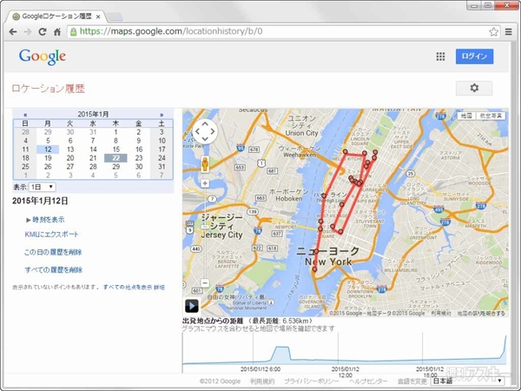Screen dimensions: 521x391
Task: Play the location history animation
Action: pos(192,306)
